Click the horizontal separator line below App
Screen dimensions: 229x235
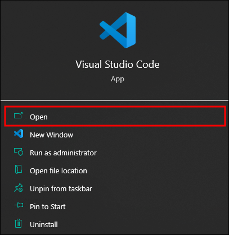tap(114, 100)
